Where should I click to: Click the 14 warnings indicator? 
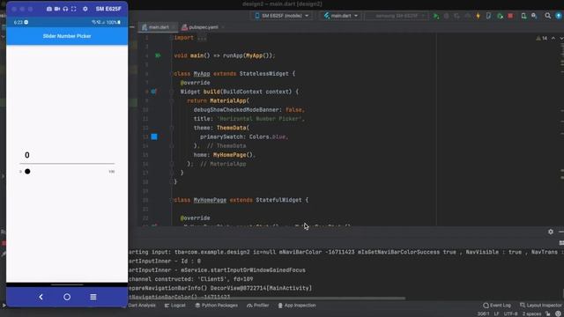(x=542, y=38)
